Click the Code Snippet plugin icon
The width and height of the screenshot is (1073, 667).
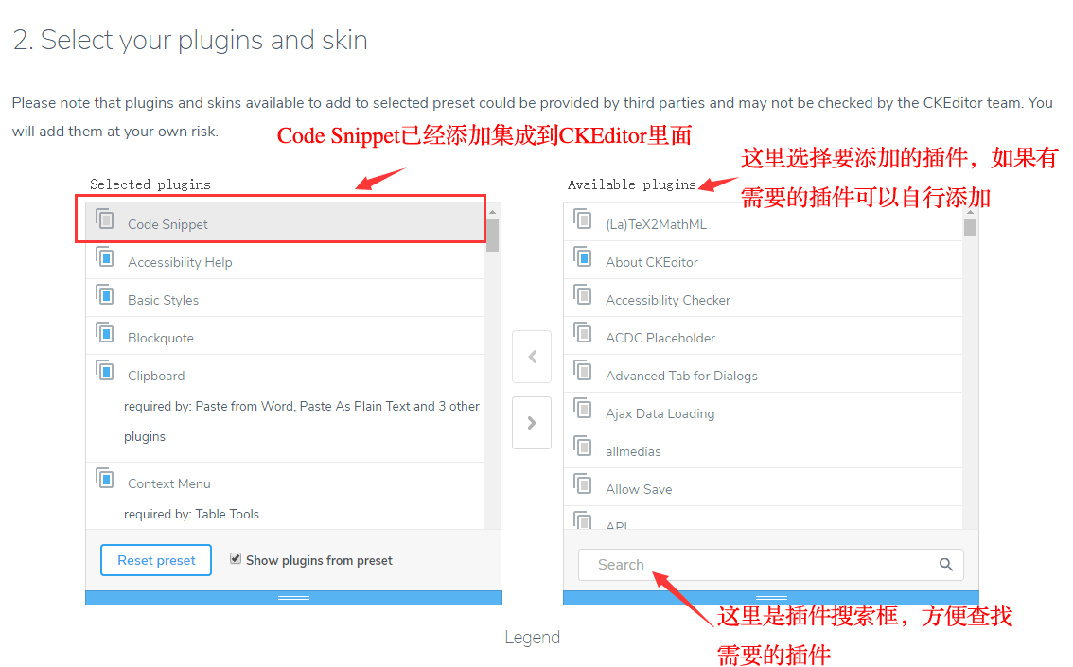pos(105,219)
